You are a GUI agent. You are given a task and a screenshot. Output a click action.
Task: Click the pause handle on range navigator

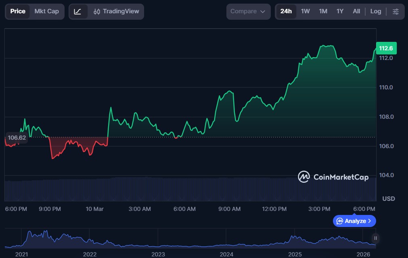pyautogui.click(x=376, y=238)
